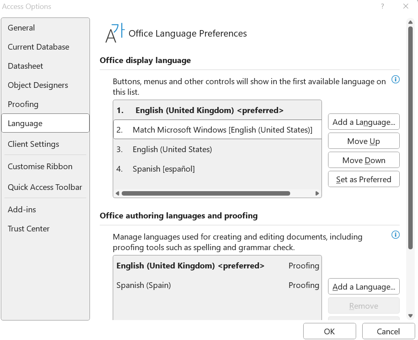The width and height of the screenshot is (418, 340).
Task: Go to Customise Ribbon settings
Action: click(x=40, y=166)
